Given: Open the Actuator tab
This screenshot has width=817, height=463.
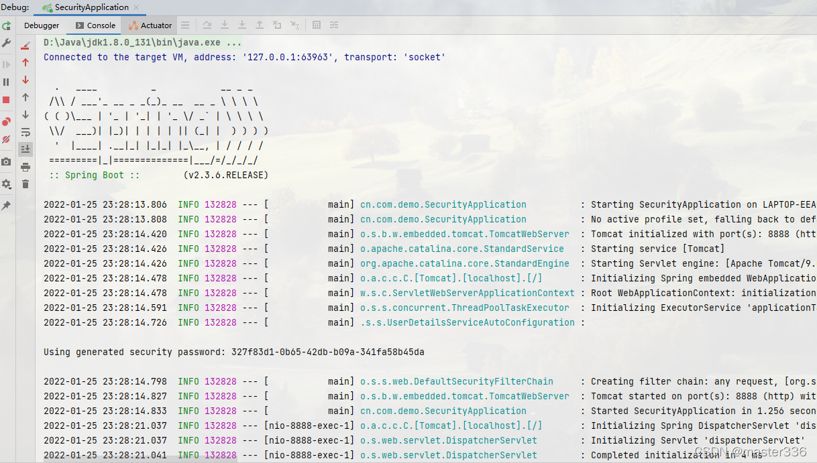Looking at the screenshot, I should click(x=150, y=25).
